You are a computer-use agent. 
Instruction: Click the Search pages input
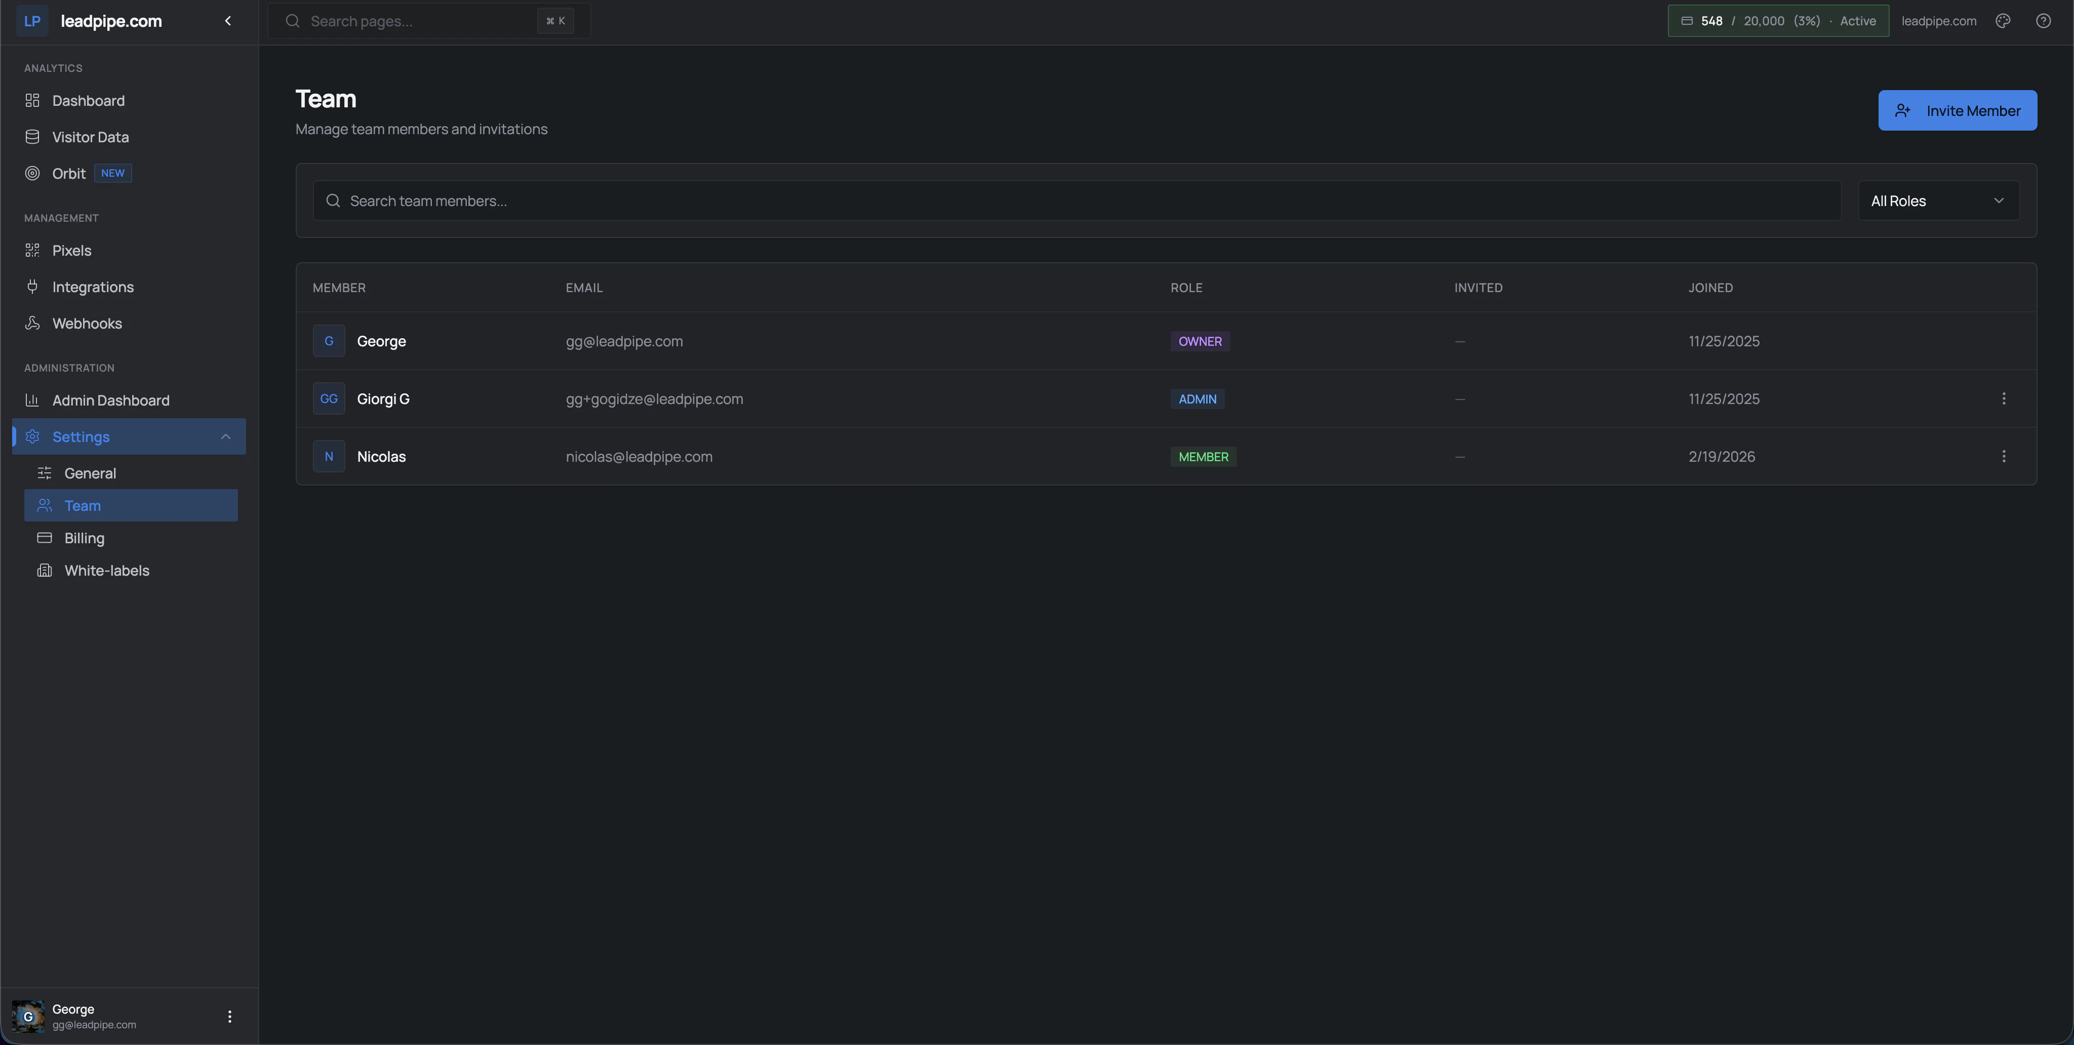(419, 21)
